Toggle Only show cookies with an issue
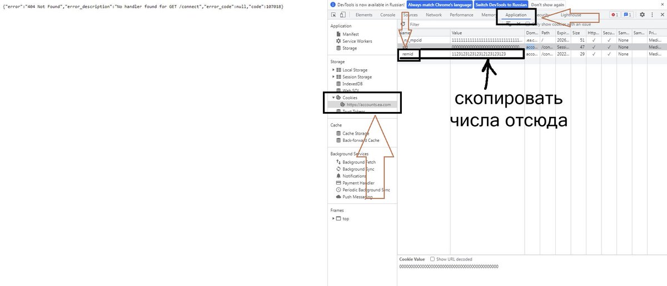This screenshot has height=286, width=667. (x=527, y=24)
